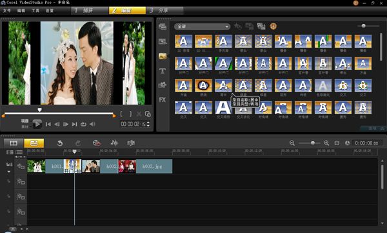Click the mark-in bracket in preview panel
387x233 pixels.
coord(121,114)
